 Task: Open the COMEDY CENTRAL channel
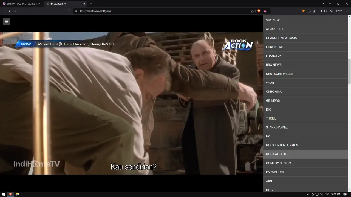(x=305, y=163)
